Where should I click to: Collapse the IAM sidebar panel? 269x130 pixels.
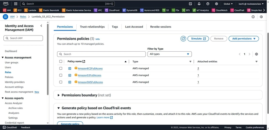coord(41,26)
